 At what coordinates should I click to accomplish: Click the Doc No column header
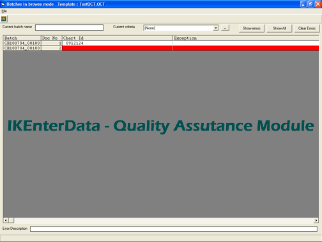[52, 38]
